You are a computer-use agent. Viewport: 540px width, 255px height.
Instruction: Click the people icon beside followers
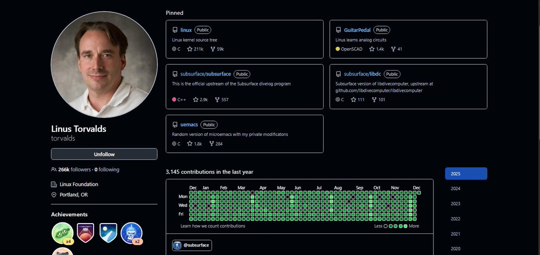click(54, 170)
